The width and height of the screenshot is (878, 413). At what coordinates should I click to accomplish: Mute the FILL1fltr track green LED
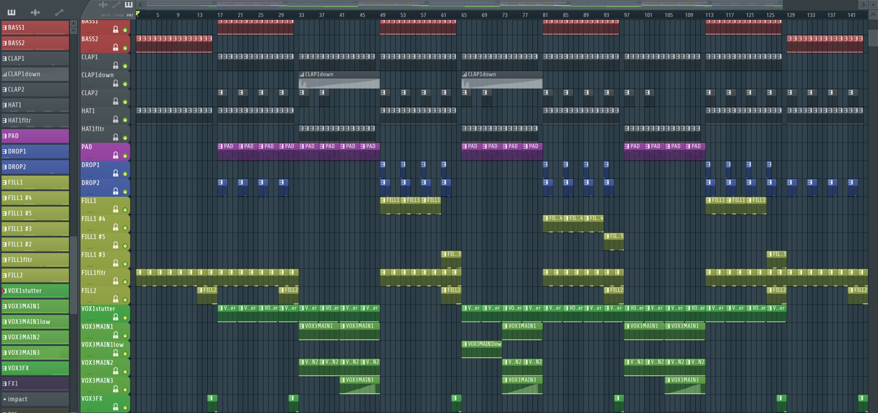point(125,282)
